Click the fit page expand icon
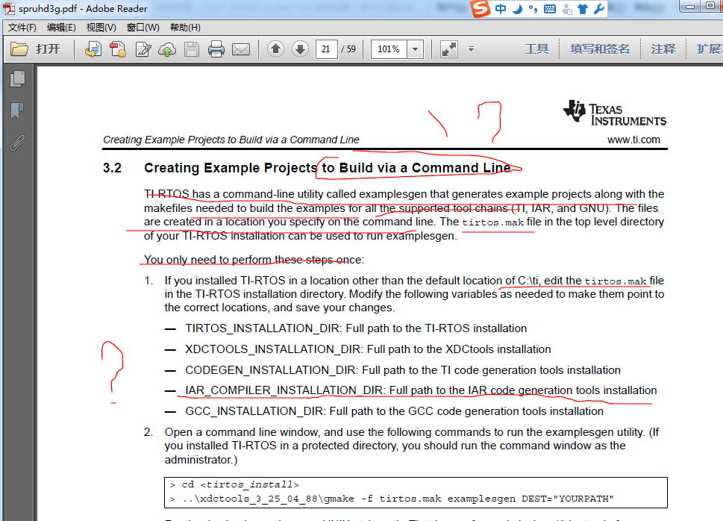Viewport: 723px width, 521px height. click(x=448, y=49)
